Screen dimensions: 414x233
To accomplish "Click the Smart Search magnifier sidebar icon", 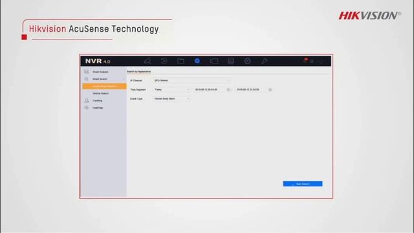I will [x=86, y=79].
